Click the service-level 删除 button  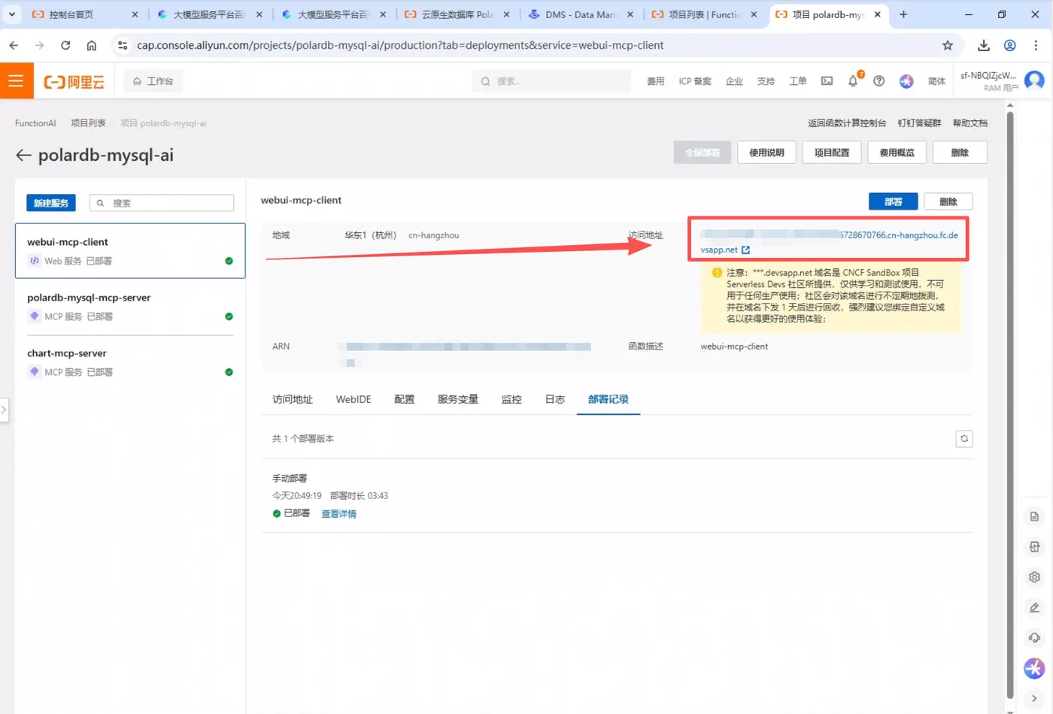point(948,201)
